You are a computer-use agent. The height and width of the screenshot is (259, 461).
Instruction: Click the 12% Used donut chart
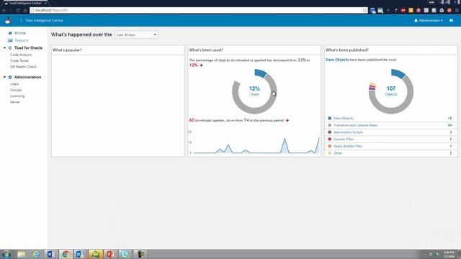[x=254, y=91]
